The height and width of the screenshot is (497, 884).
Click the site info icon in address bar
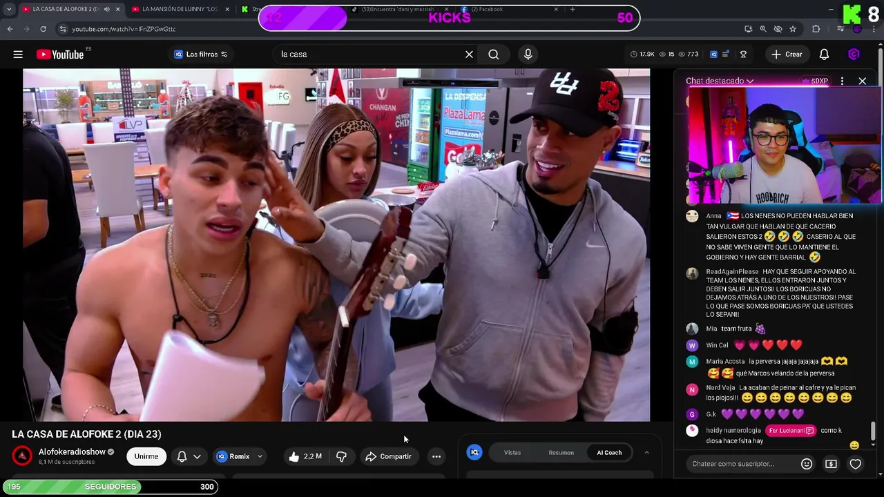click(x=63, y=29)
